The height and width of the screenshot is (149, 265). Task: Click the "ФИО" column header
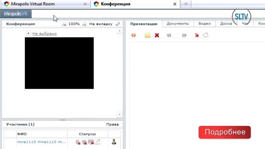[x=22, y=134]
